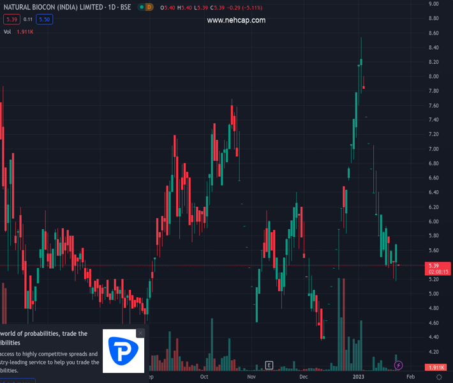Click the Pepperstone logo in the ad
453x383 pixels.
click(123, 353)
